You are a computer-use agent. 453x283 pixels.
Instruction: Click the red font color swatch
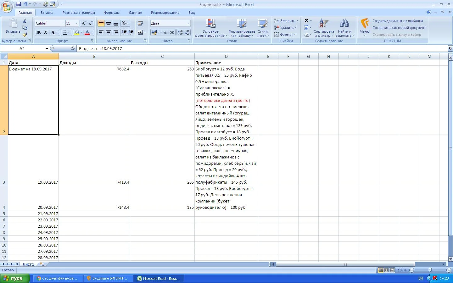pos(87,32)
